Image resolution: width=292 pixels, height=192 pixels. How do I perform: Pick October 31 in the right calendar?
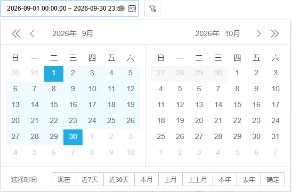pyautogui.click(x=275, y=137)
